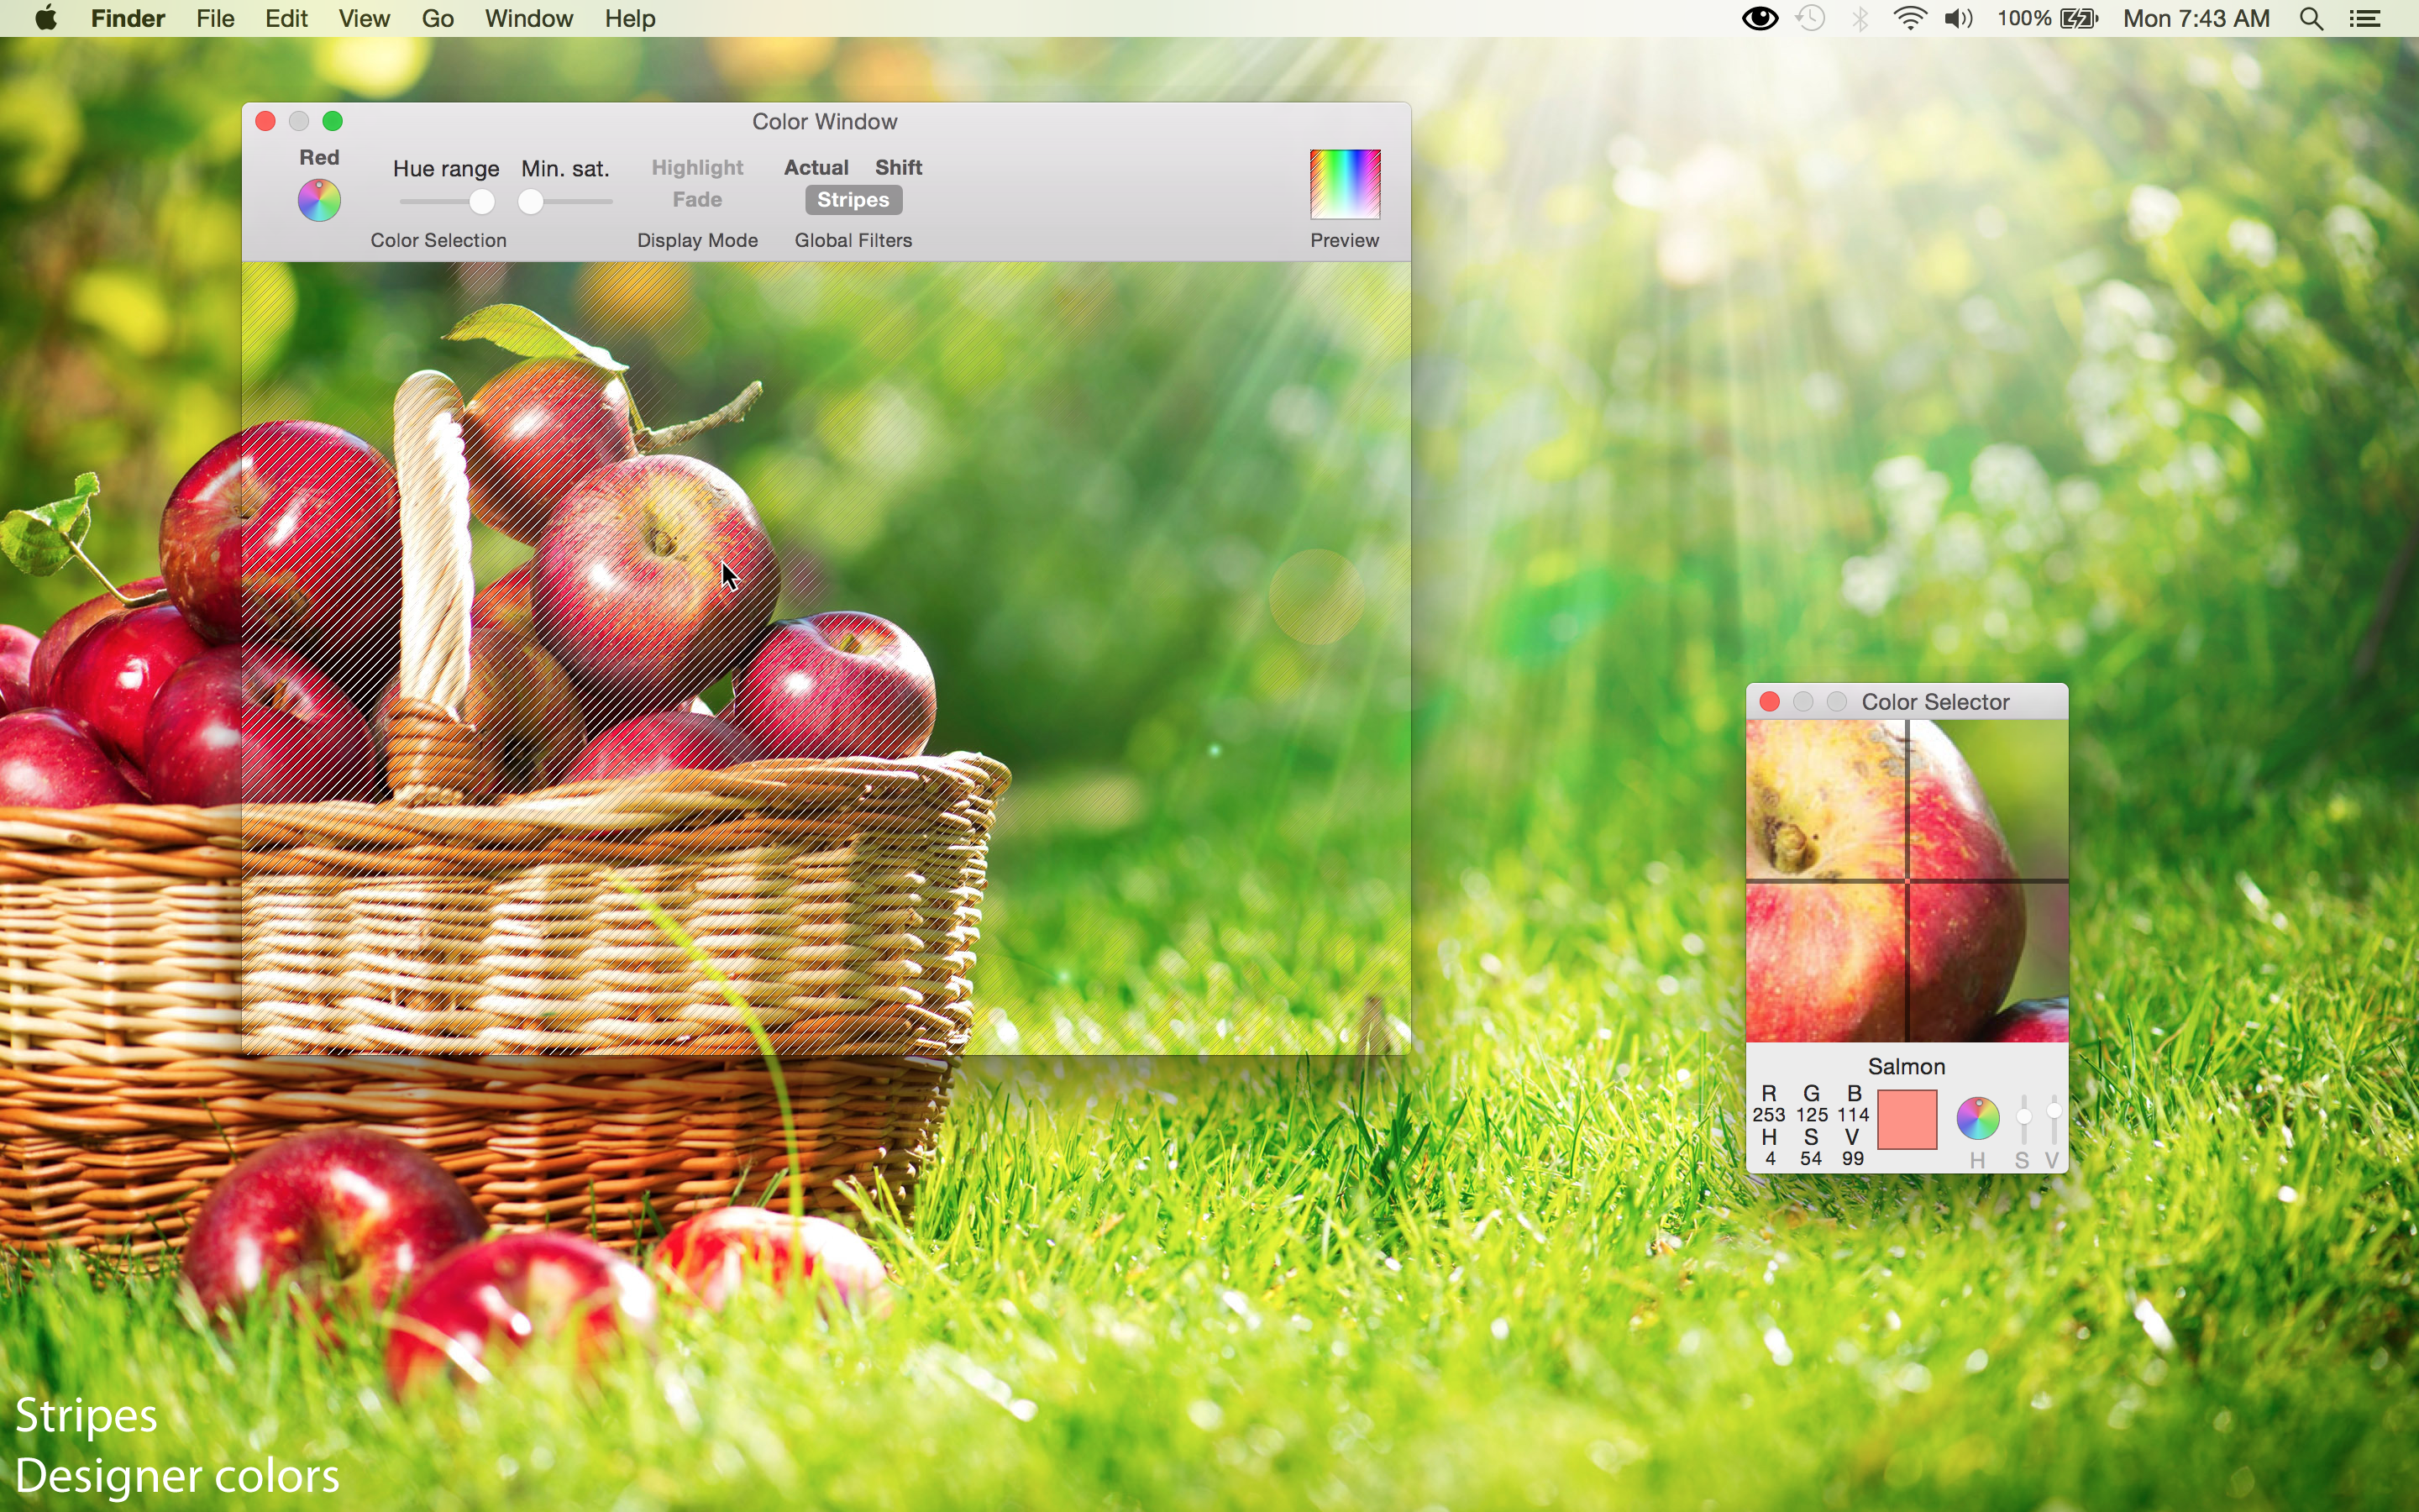Click the Color Window title bar text
This screenshot has width=2419, height=1512.
(x=825, y=121)
